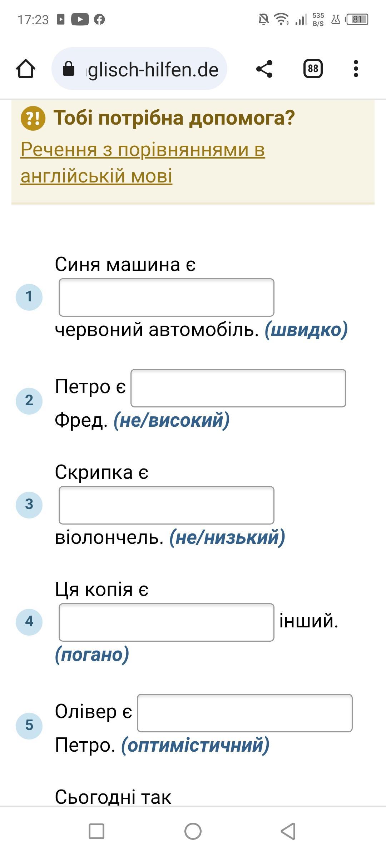Open the Речення з порівняннями link
386x857 pixels.
pyautogui.click(x=143, y=162)
